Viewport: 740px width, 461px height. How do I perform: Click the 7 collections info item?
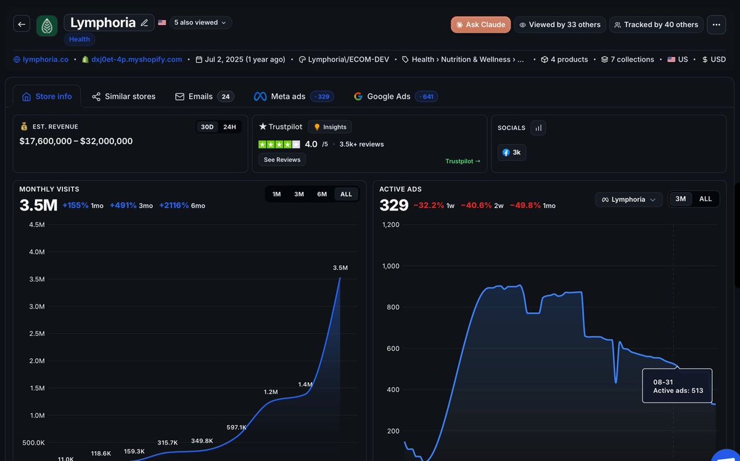click(x=628, y=60)
